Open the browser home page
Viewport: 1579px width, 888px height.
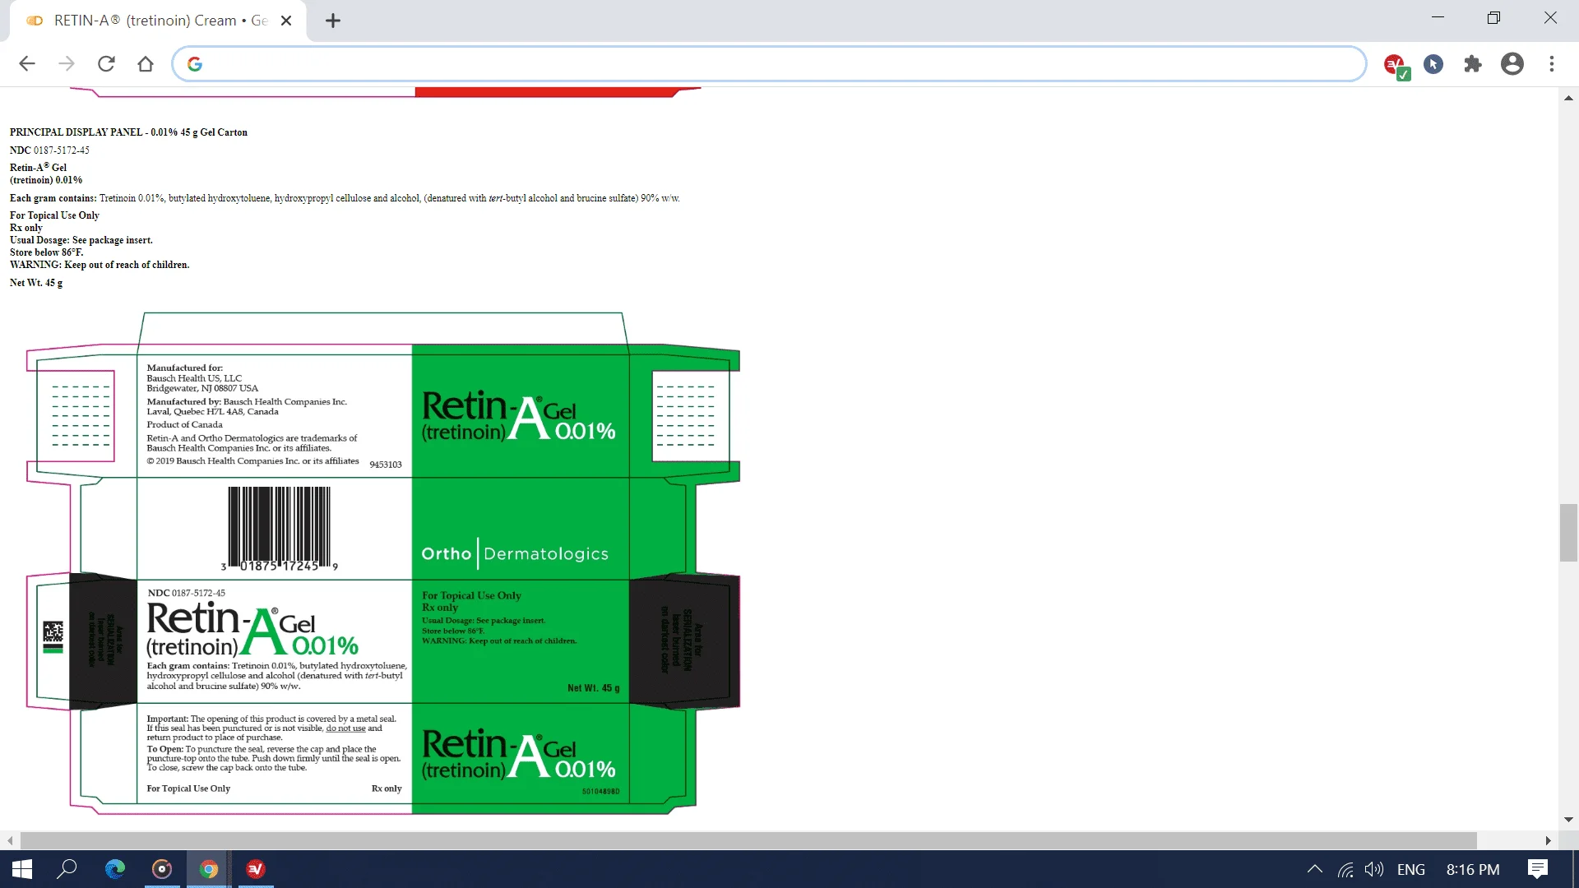[x=146, y=64]
